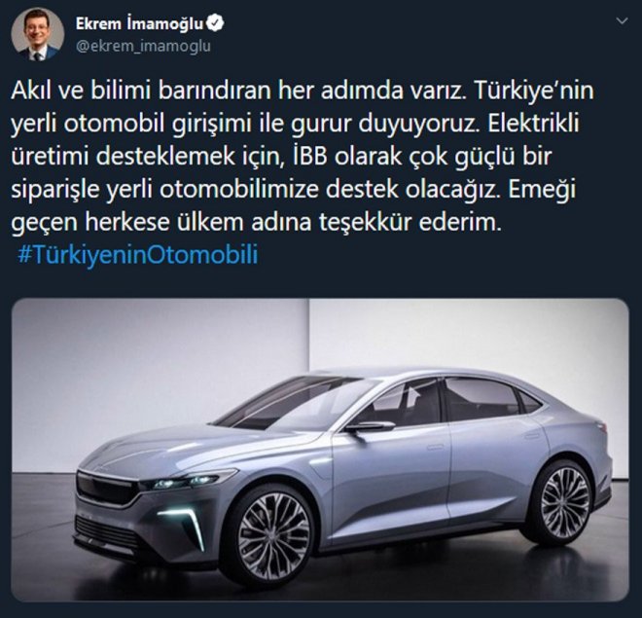Image resolution: width=642 pixels, height=618 pixels.
Task: Open the attached electric car photo
Action: tap(320, 450)
